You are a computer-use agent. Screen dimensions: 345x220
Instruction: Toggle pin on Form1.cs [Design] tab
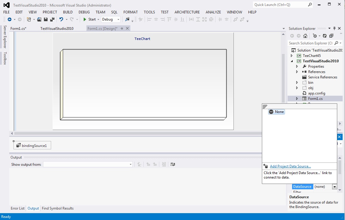[x=122, y=29]
